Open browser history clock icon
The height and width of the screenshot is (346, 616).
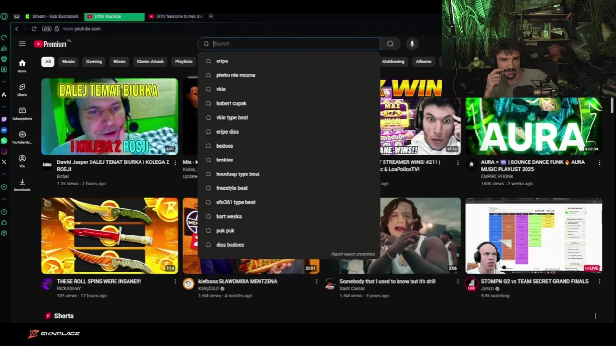point(4,212)
